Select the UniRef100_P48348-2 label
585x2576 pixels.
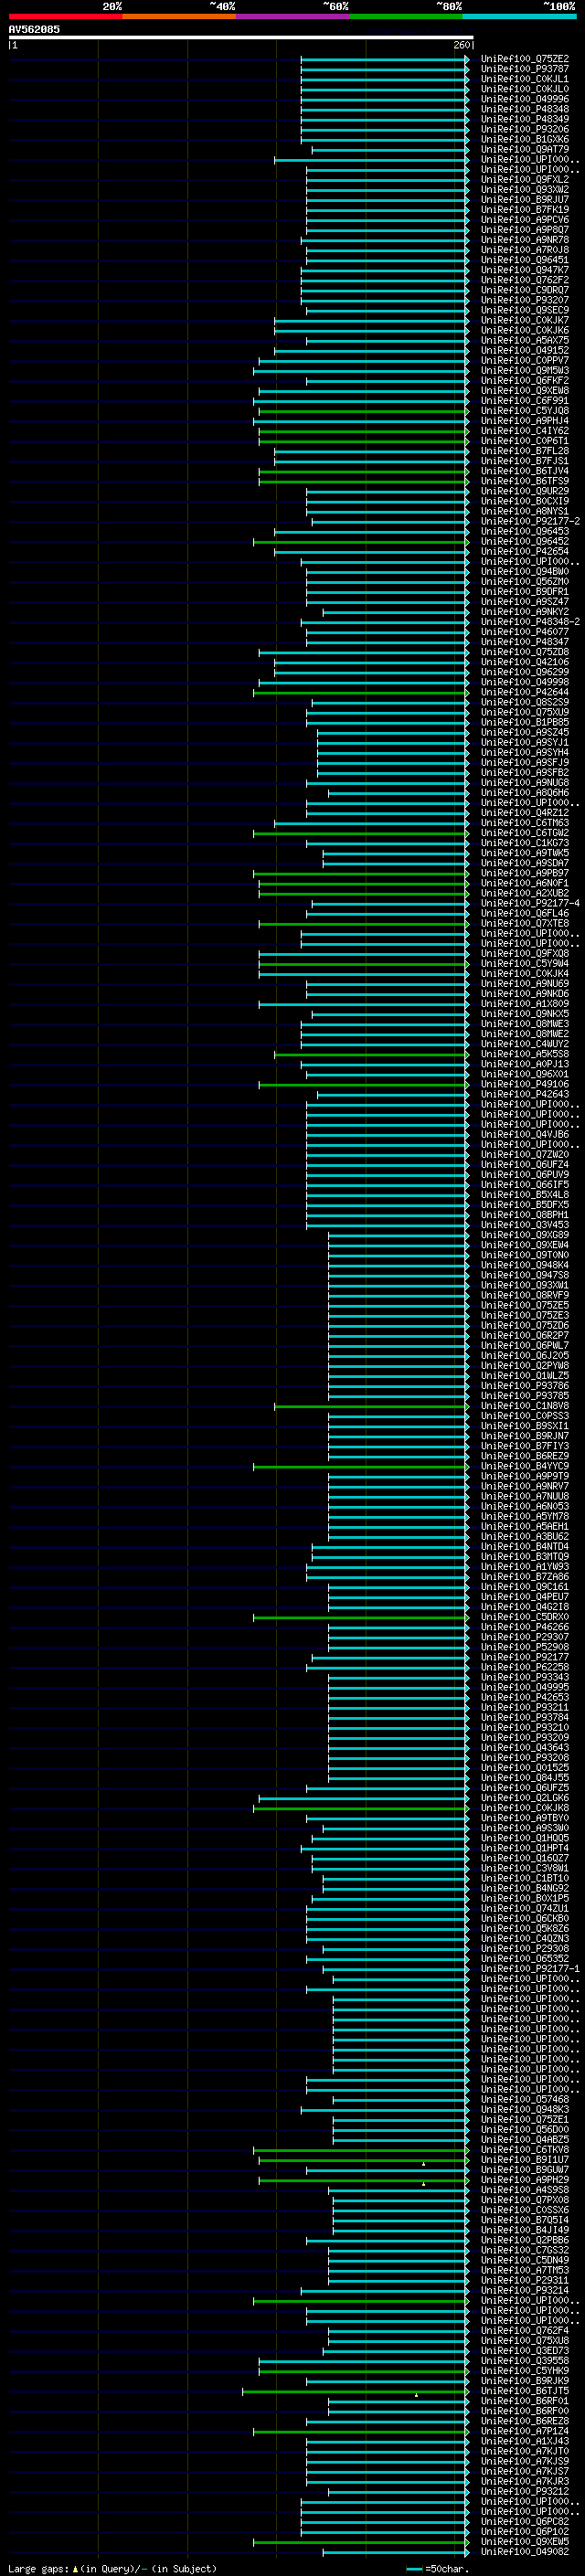click(x=530, y=622)
